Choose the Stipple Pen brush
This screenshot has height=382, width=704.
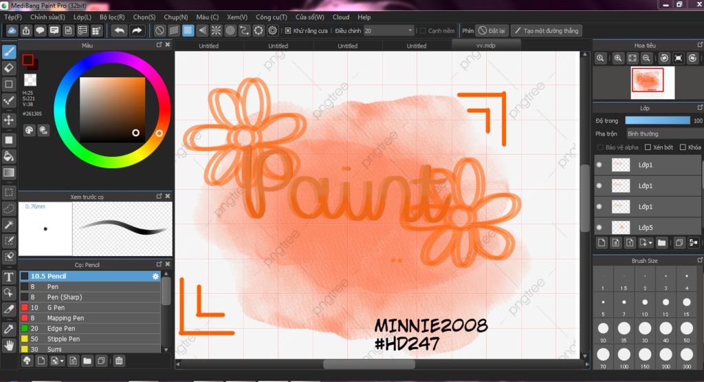point(90,339)
